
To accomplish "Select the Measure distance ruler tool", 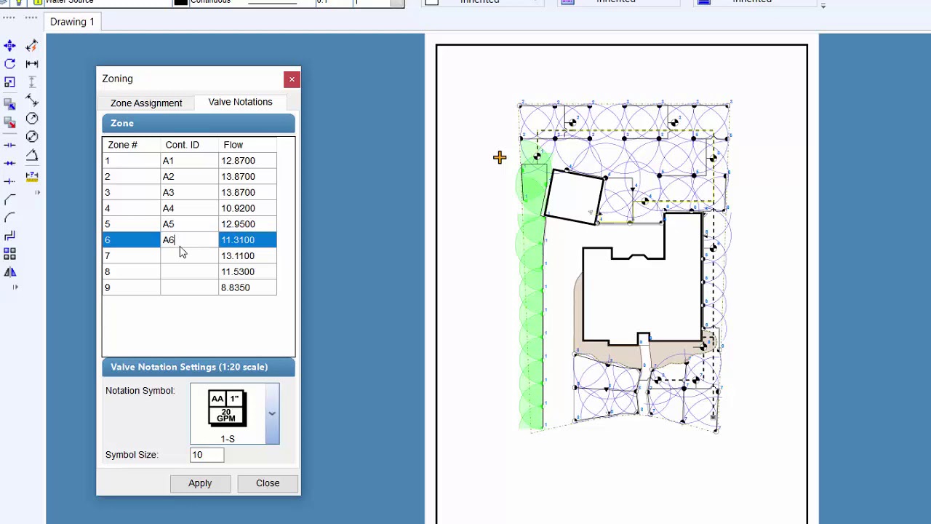I will pyautogui.click(x=32, y=175).
